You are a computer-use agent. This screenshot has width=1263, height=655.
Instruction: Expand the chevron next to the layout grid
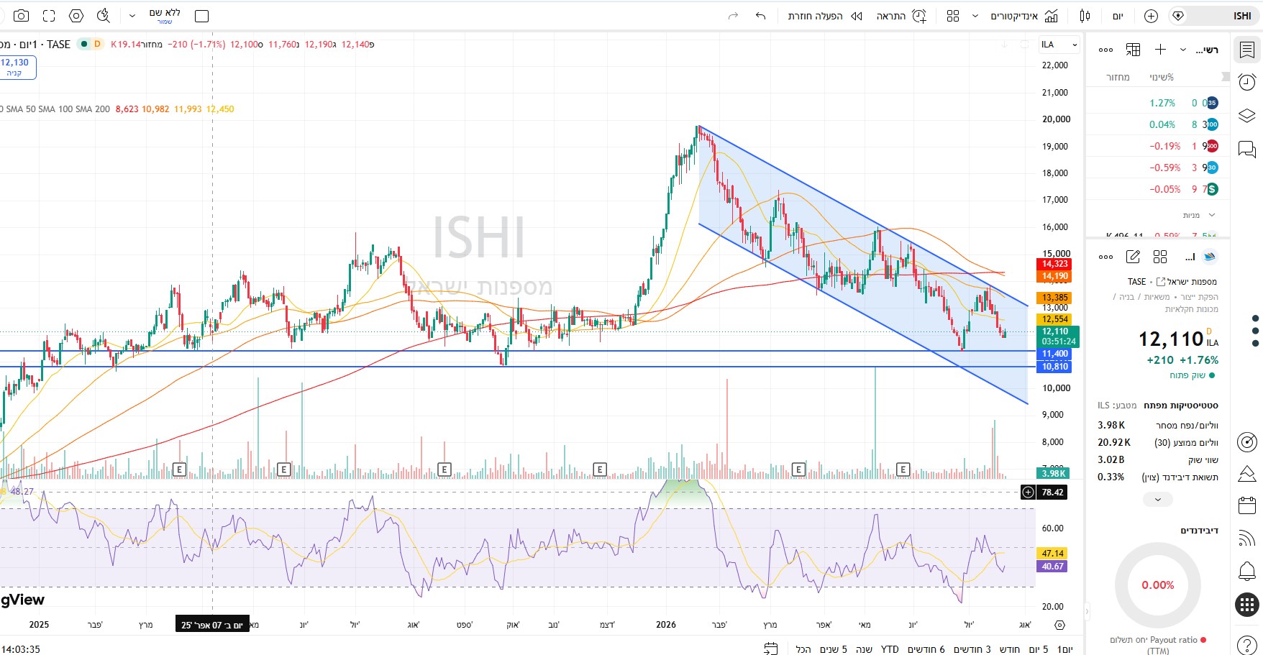pos(975,16)
